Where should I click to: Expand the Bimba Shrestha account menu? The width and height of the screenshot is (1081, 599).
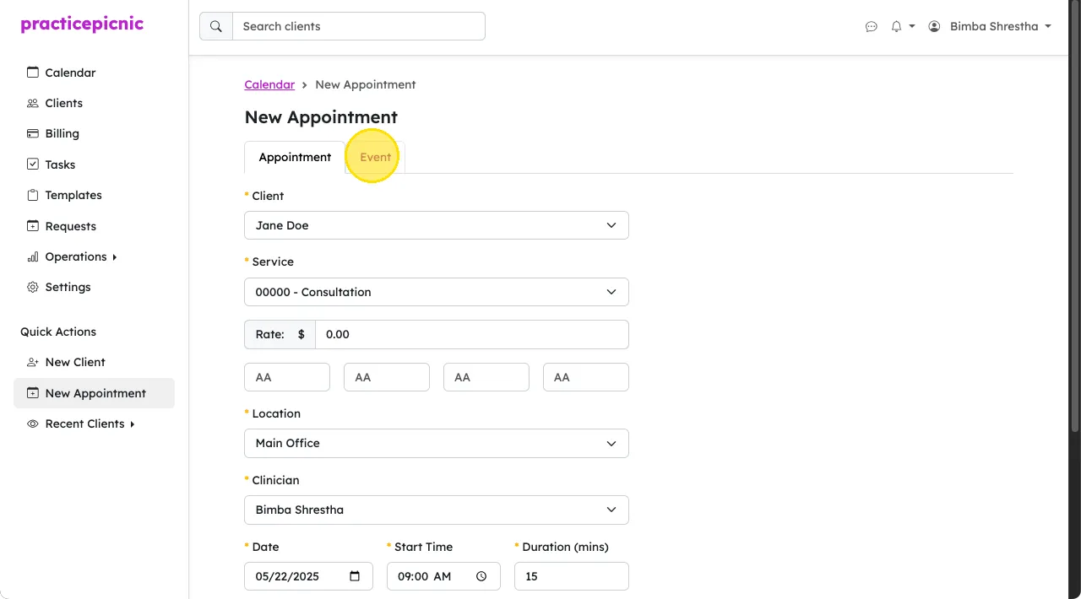[990, 26]
